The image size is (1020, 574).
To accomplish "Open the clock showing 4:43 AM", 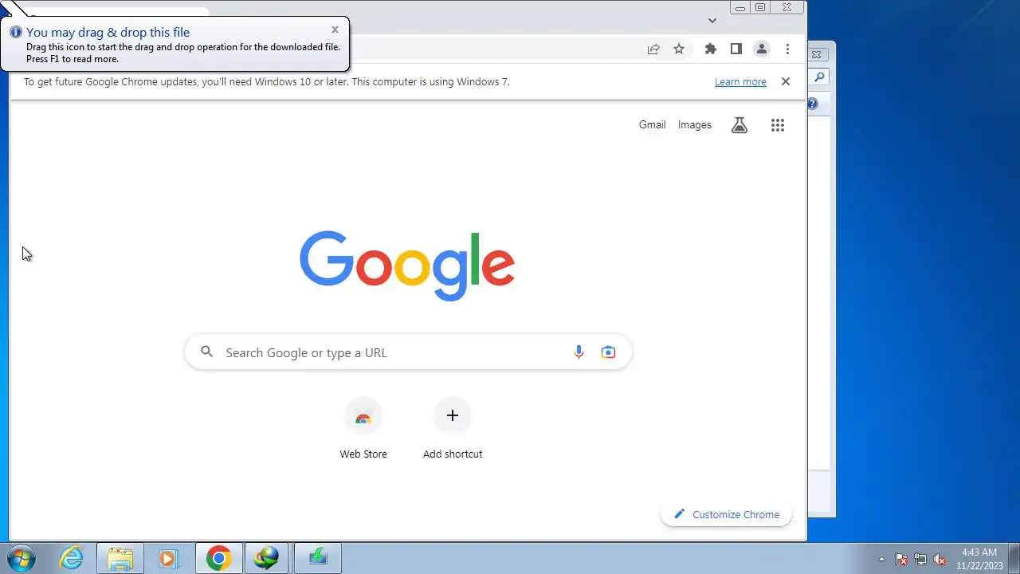I will pyautogui.click(x=979, y=559).
